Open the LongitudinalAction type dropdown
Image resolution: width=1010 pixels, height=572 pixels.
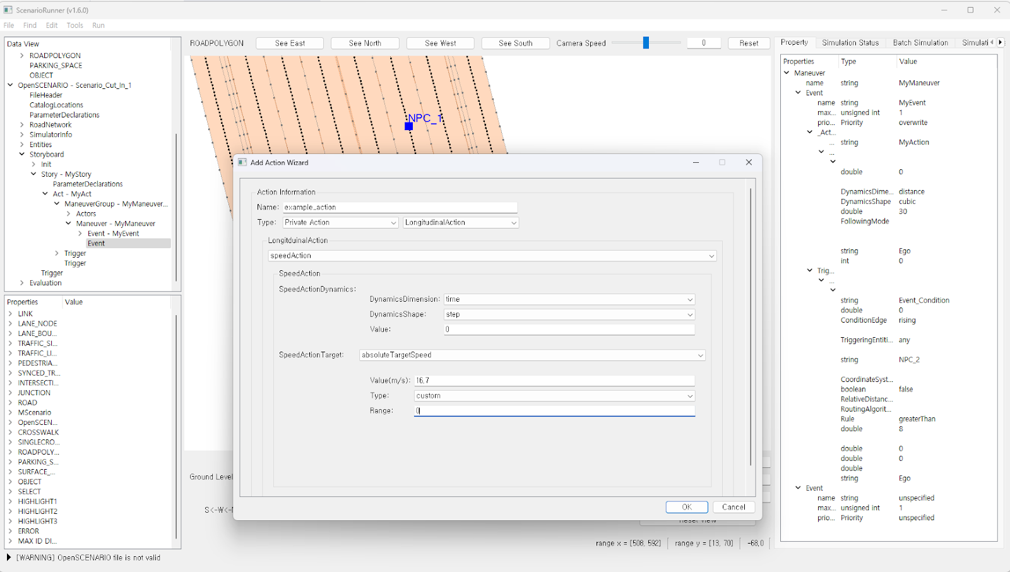point(461,223)
